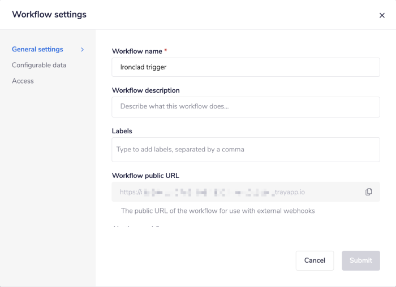Copy the workflow public URL
The image size is (396, 287).
[368, 192]
